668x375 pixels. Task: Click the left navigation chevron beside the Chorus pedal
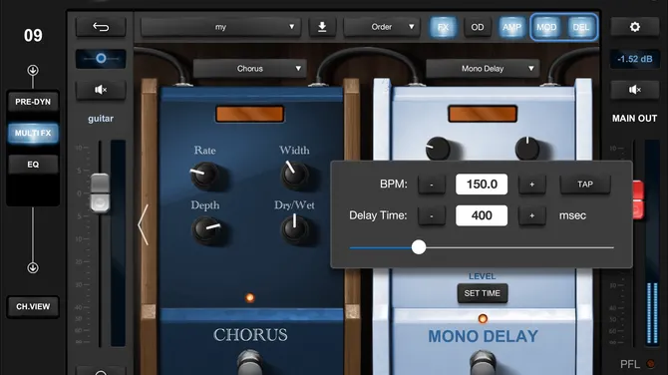point(144,224)
